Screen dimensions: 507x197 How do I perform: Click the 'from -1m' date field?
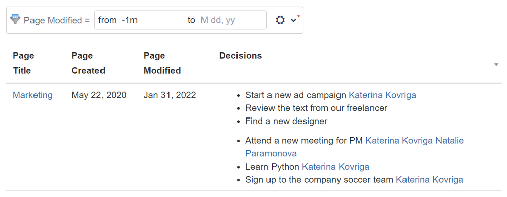click(139, 20)
